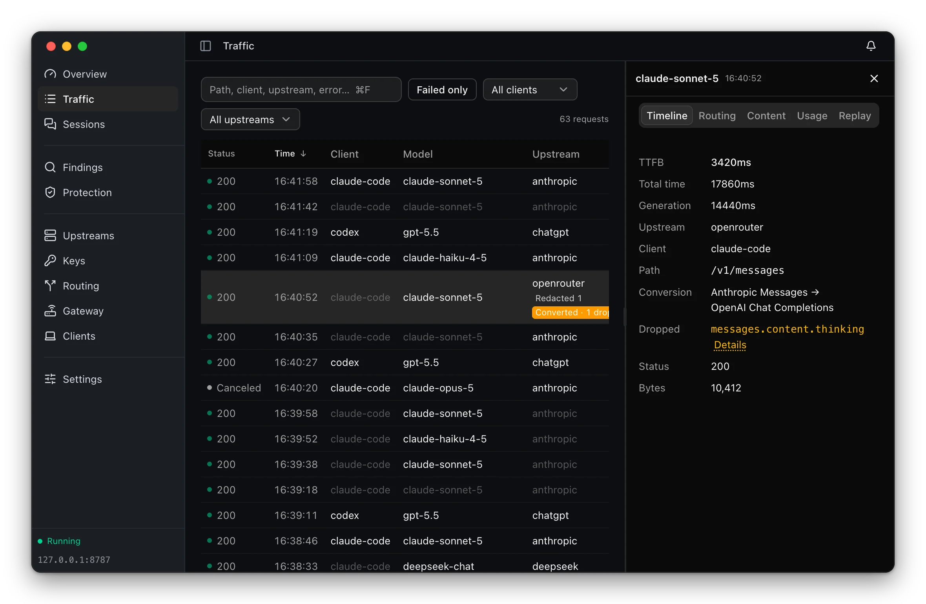Open Upstreams page
This screenshot has height=604, width=926.
click(108, 236)
